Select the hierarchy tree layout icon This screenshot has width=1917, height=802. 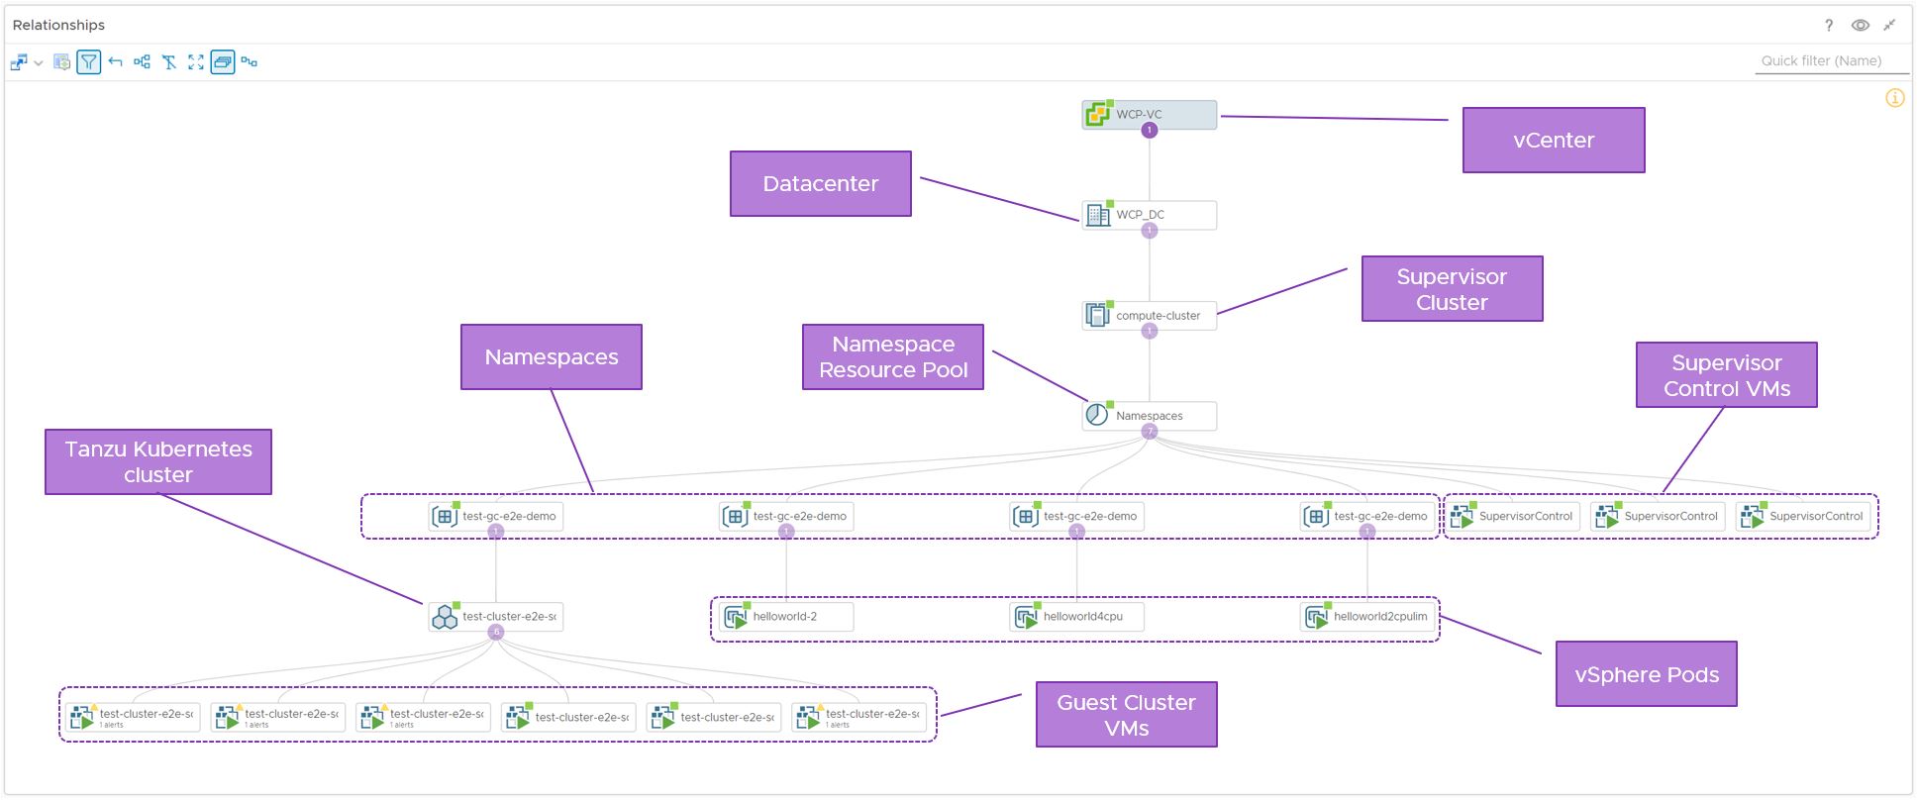coord(143,62)
